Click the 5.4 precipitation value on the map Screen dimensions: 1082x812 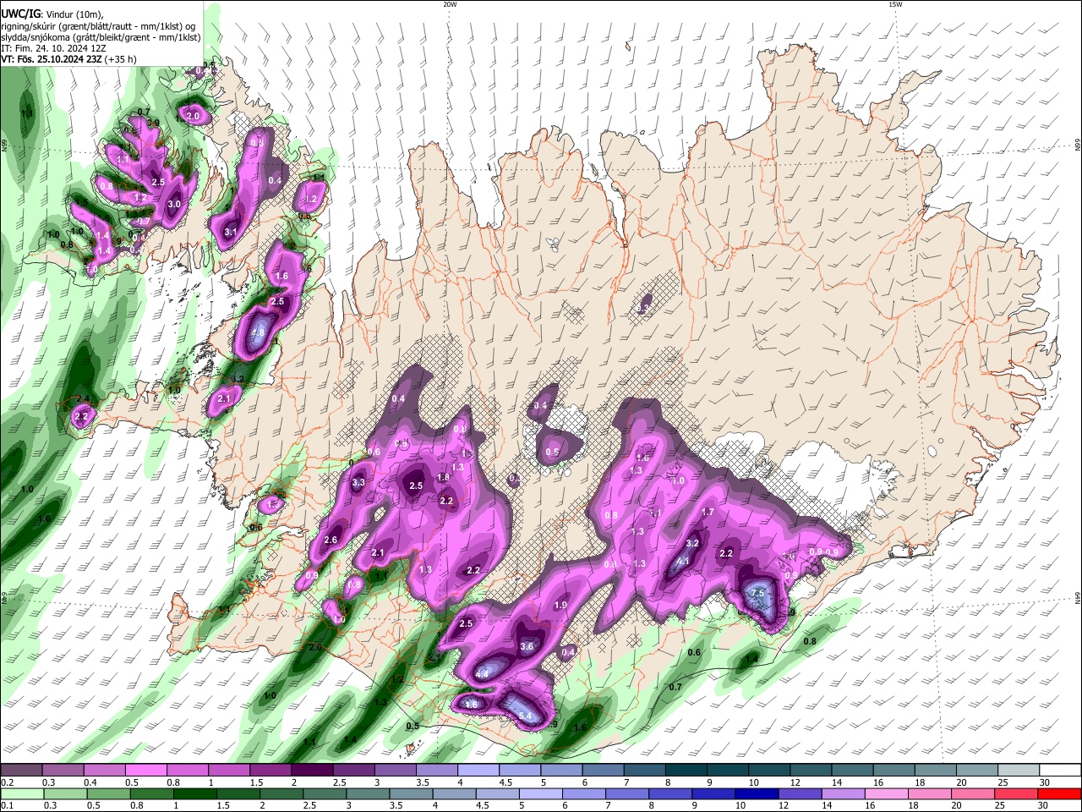pyautogui.click(x=525, y=716)
